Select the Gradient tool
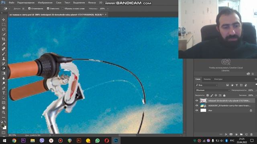This screenshot has width=257, height=144. 4,74
